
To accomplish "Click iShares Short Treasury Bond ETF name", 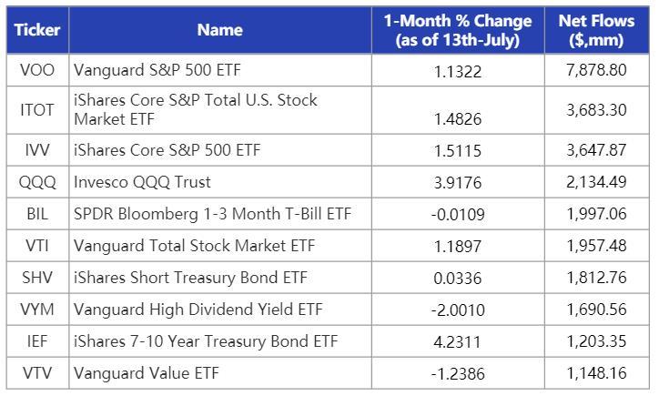I will (x=190, y=278).
